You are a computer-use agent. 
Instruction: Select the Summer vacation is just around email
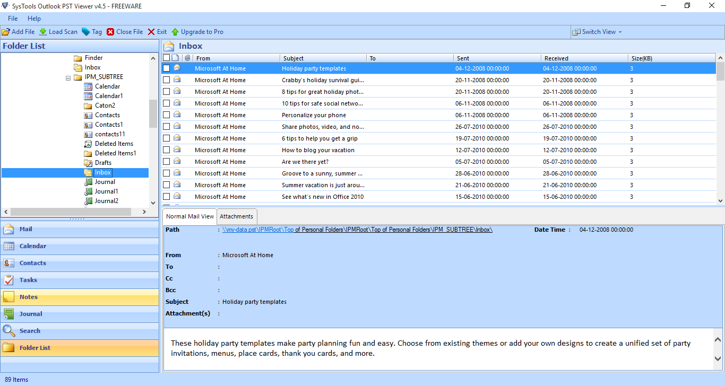tap(439, 185)
